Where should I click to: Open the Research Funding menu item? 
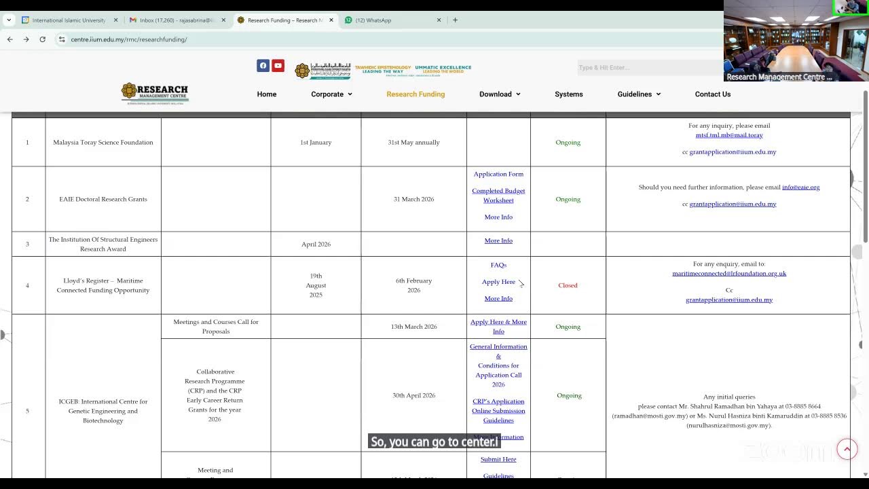tap(415, 94)
